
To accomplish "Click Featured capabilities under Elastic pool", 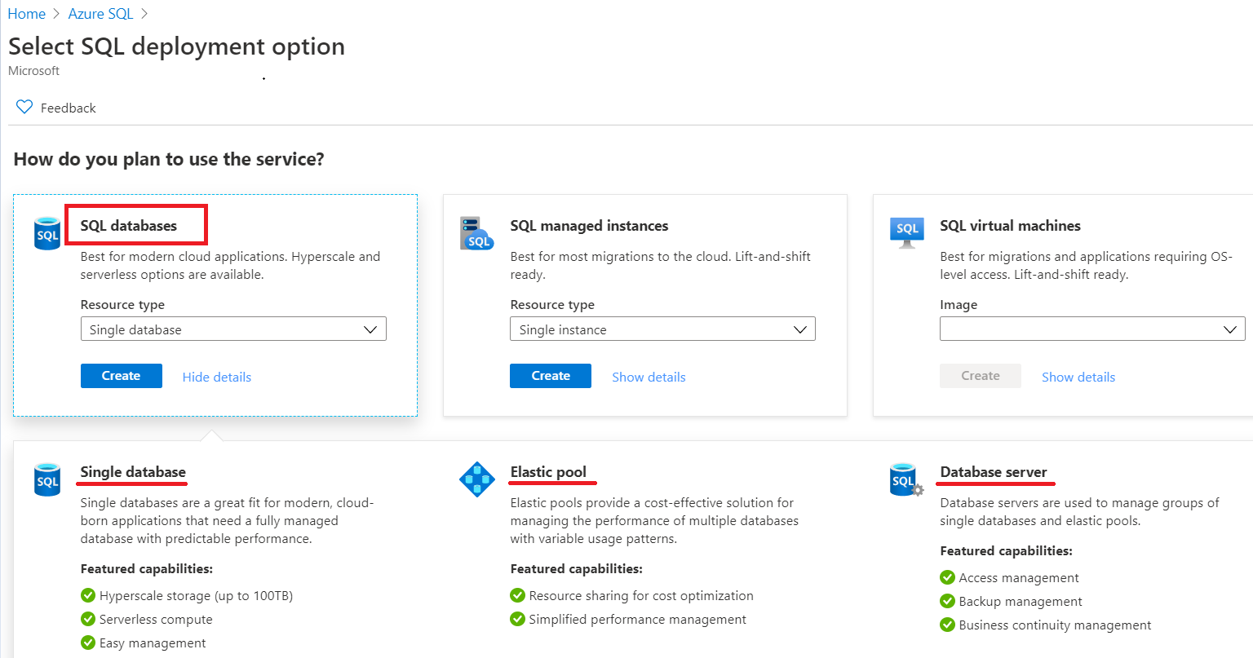I will (577, 569).
